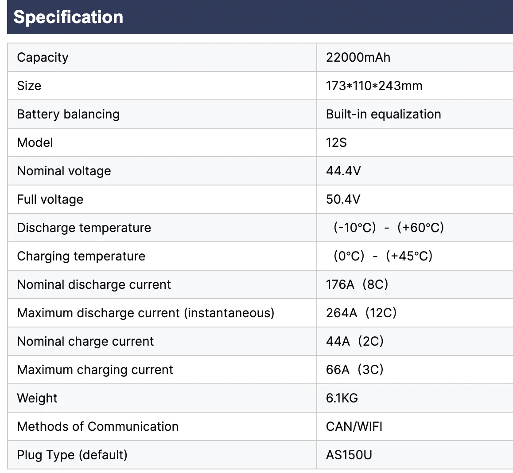Click the Battery balancing label
The image size is (513, 473).
click(68, 114)
